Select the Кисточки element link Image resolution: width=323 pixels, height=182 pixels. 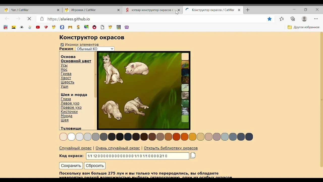click(69, 112)
